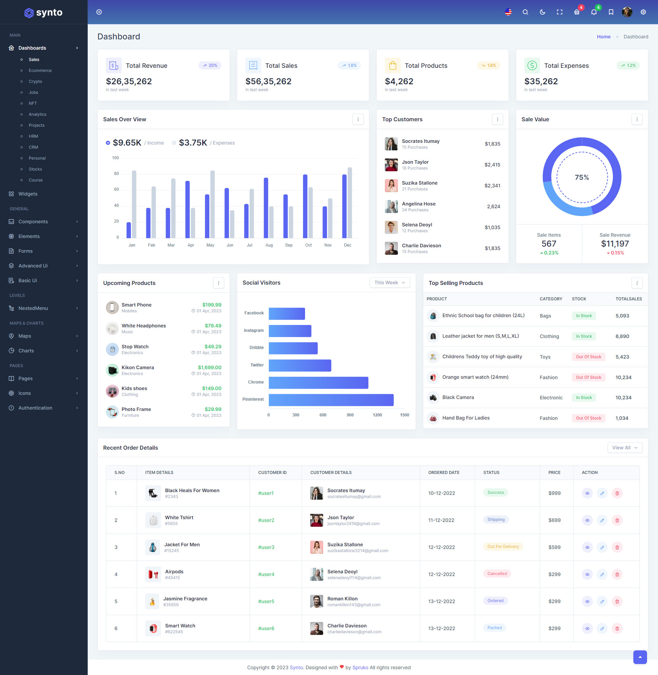Select the Income radio toggle on Sales chart
This screenshot has height=675, width=658.
click(108, 142)
